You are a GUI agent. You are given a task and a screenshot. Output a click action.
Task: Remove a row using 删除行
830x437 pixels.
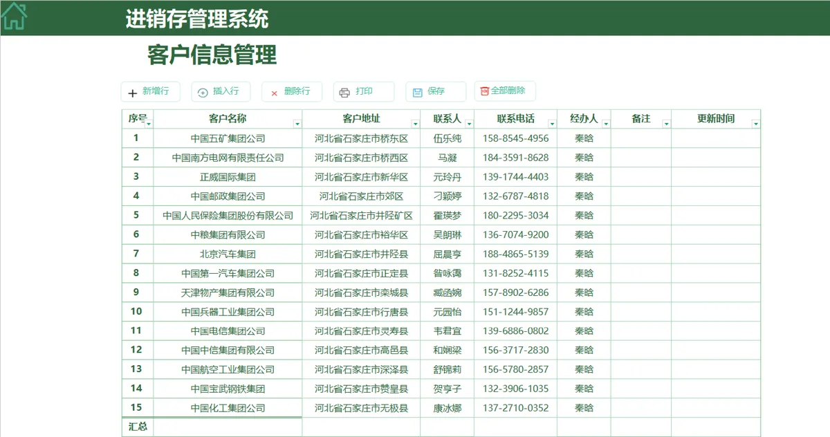292,92
